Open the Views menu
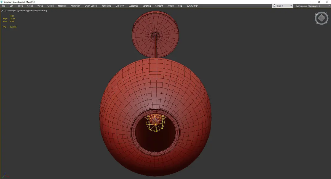The image size is (331, 179). [x=40, y=6]
